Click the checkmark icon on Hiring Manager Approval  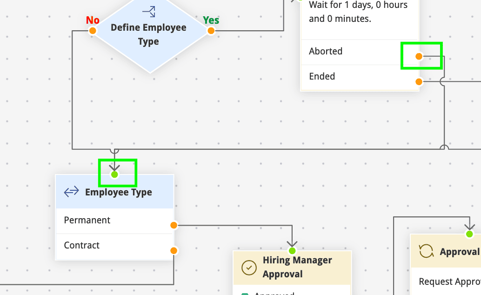(x=249, y=267)
